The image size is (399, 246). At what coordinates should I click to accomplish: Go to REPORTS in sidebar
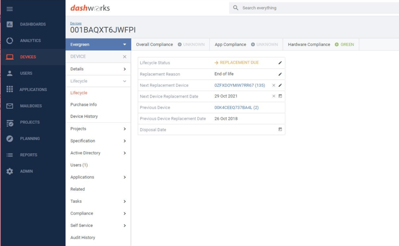(29, 155)
